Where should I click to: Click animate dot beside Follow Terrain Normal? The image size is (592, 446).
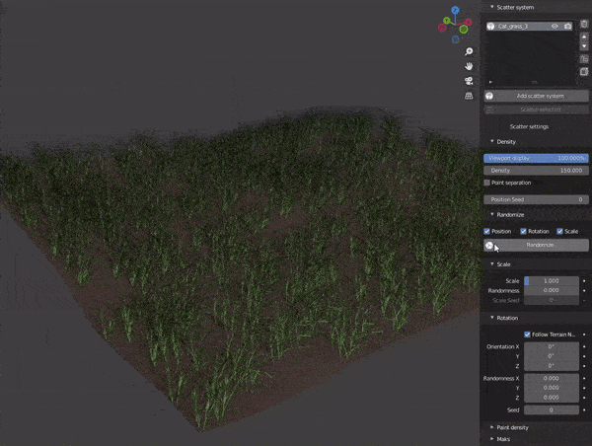coord(584,334)
